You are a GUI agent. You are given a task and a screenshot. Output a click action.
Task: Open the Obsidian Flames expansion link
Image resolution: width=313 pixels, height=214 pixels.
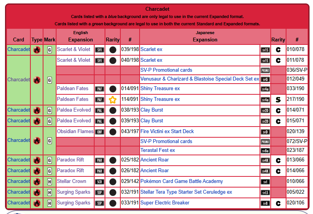pyautogui.click(x=75, y=132)
